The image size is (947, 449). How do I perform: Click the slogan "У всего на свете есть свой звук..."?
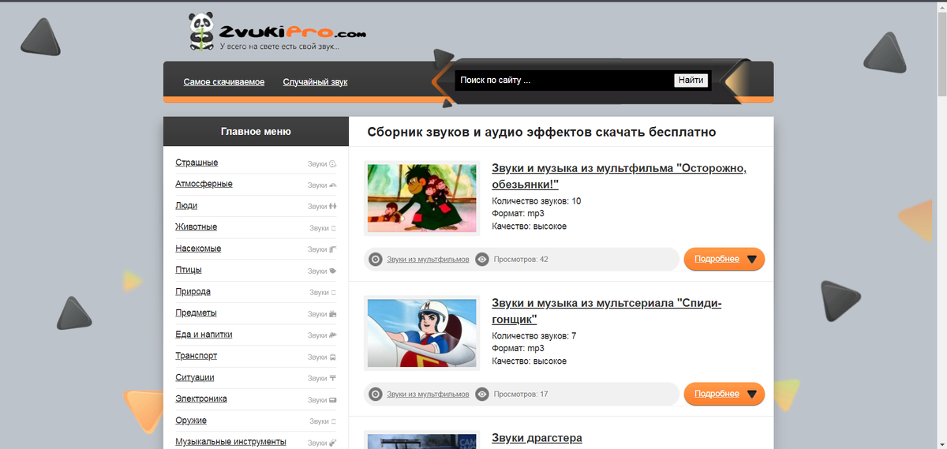279,47
